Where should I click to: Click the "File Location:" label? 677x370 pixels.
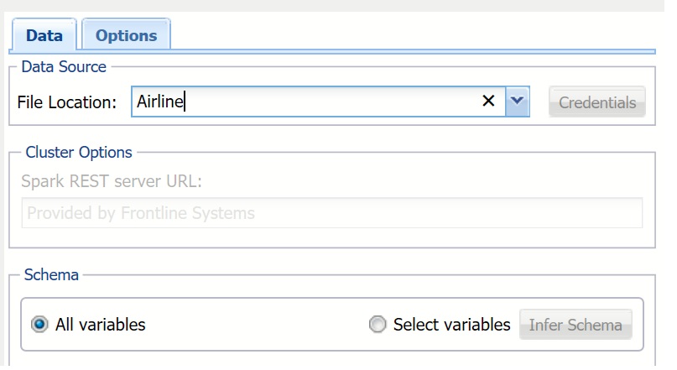(x=67, y=102)
